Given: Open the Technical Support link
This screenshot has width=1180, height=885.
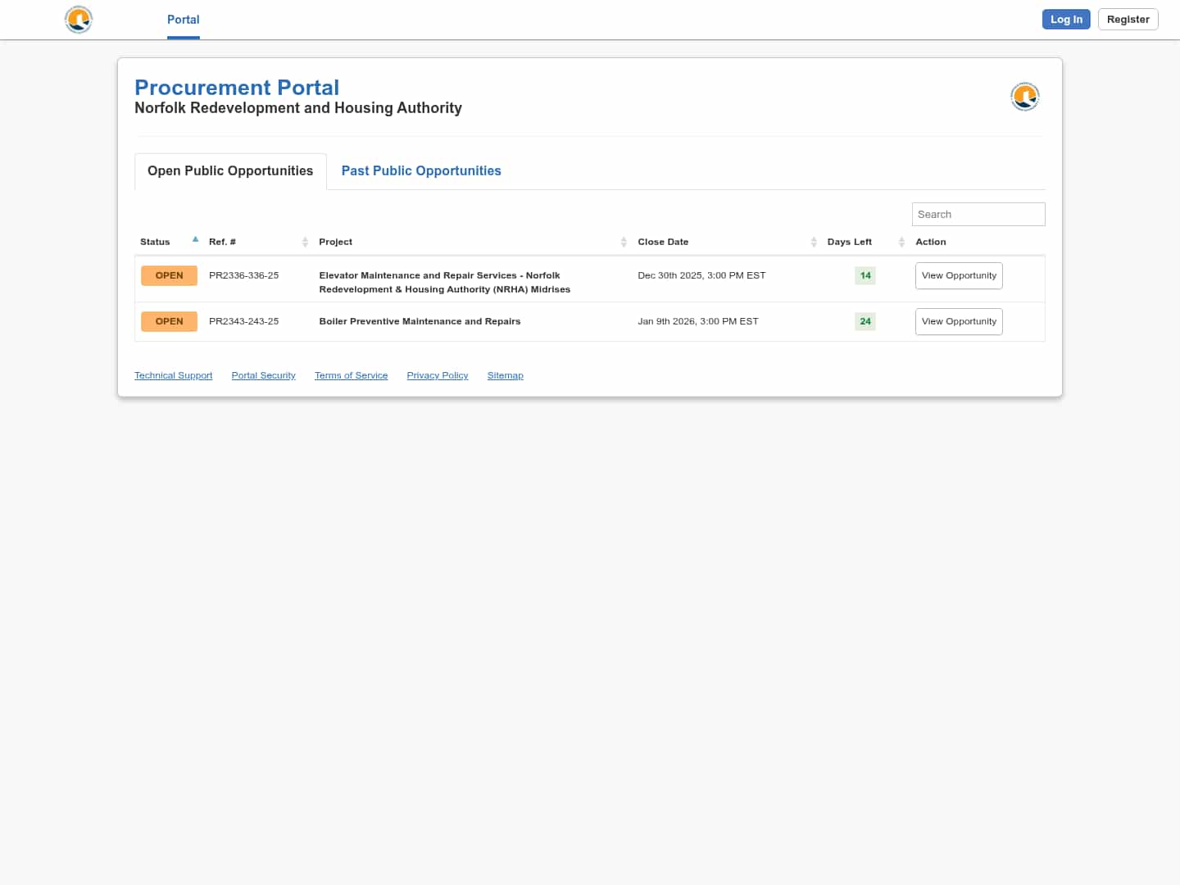Looking at the screenshot, I should pos(173,375).
